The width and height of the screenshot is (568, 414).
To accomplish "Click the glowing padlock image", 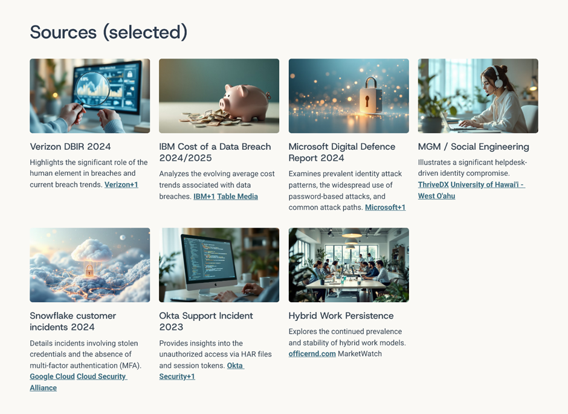I will [x=349, y=96].
